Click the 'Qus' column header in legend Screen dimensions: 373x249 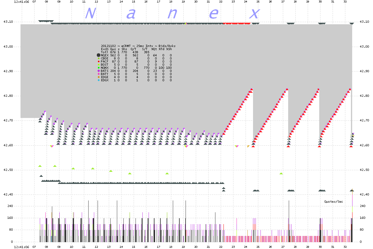[113, 49]
